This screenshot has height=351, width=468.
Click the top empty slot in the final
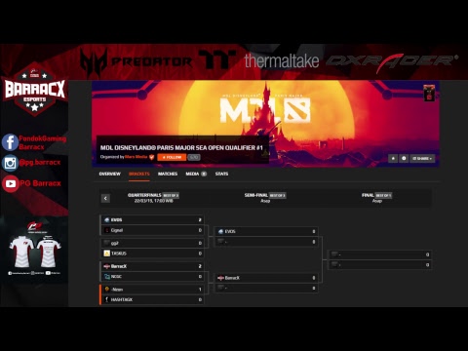click(379, 254)
